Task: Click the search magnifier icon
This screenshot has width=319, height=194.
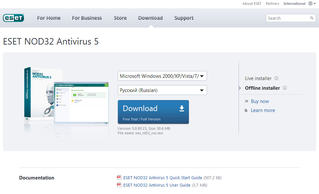Action: 312,18
